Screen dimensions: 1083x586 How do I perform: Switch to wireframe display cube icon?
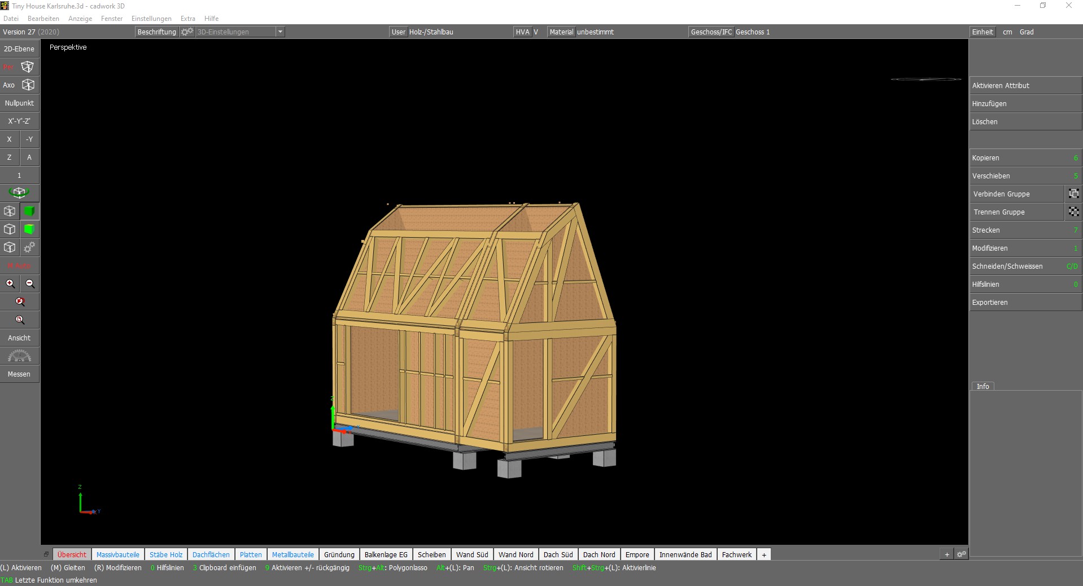coord(10,211)
